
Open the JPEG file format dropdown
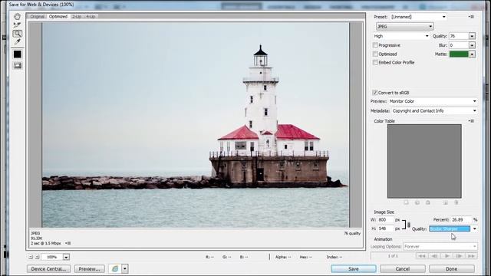tap(404, 27)
